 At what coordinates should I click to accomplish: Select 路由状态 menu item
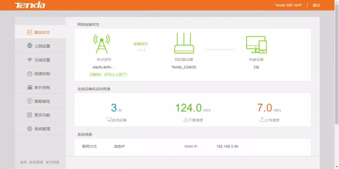[40, 32]
